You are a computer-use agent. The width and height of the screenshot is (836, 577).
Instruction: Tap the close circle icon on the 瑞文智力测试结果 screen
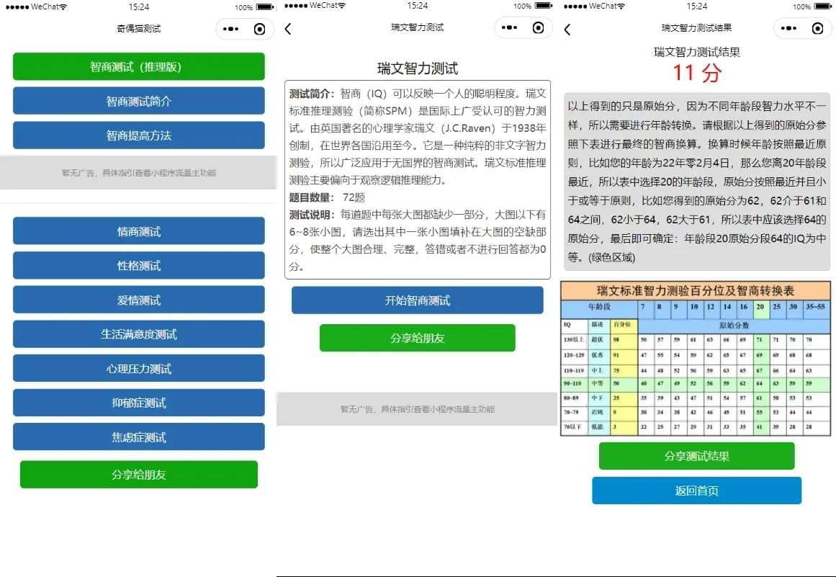pyautogui.click(x=817, y=28)
